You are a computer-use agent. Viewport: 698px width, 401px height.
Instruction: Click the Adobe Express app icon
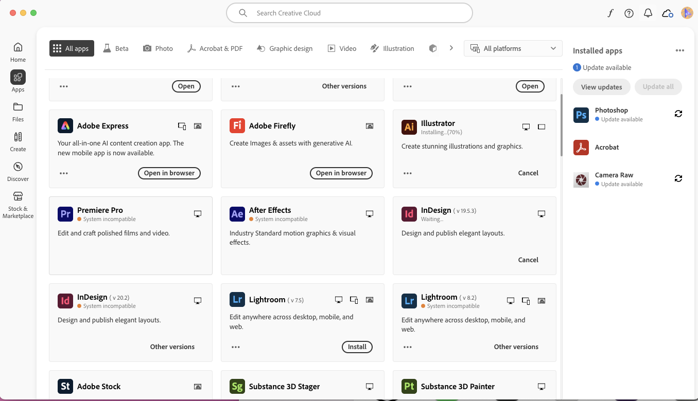coord(65,126)
